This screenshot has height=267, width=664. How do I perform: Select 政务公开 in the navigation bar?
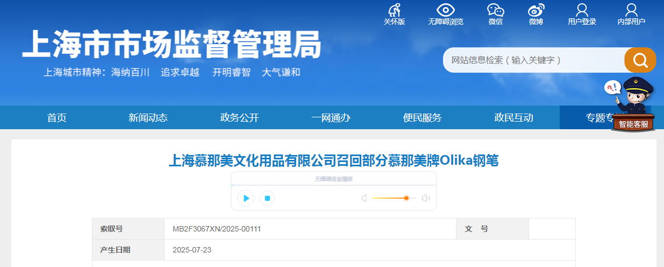point(240,118)
